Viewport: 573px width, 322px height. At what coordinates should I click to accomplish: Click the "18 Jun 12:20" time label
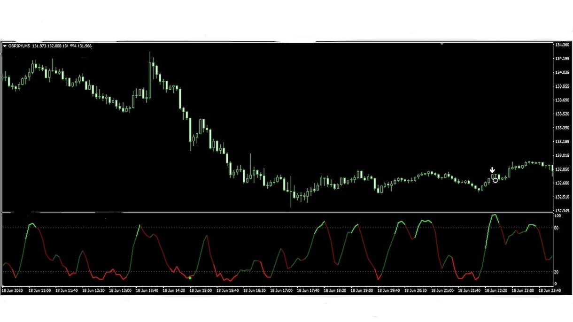(93, 291)
